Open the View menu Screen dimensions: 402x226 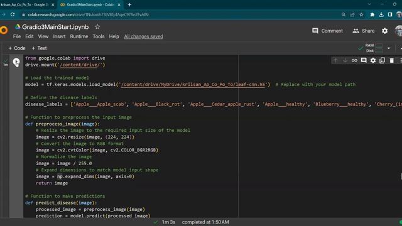pos(43,36)
